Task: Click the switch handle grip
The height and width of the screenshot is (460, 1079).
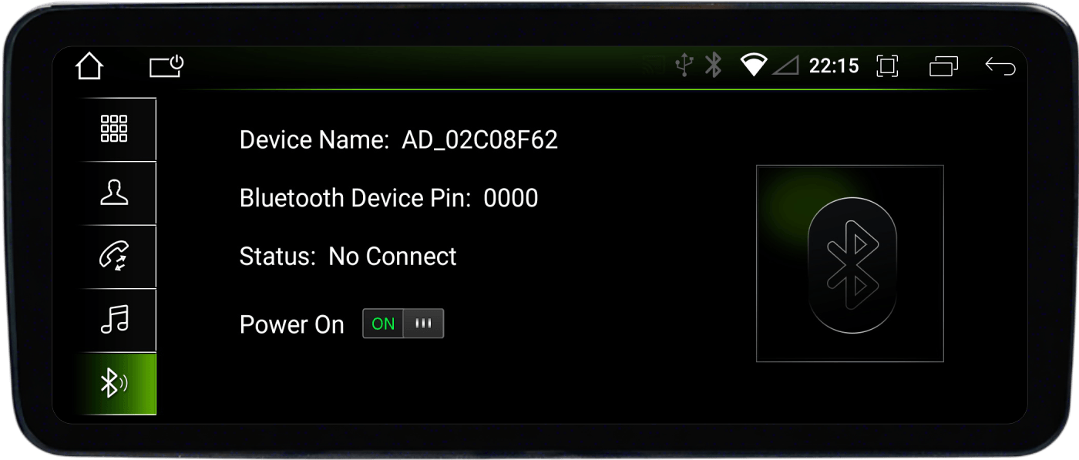Action: pyautogui.click(x=423, y=324)
